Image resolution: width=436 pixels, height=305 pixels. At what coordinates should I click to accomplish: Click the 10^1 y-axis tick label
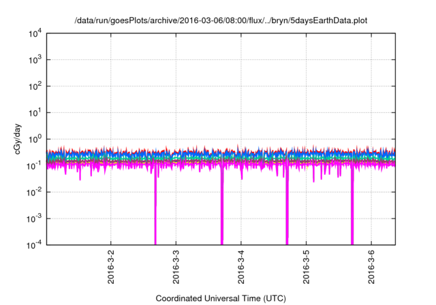tap(35, 113)
